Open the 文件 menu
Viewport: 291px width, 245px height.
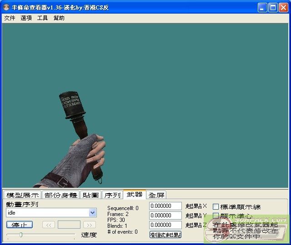[x=10, y=18]
